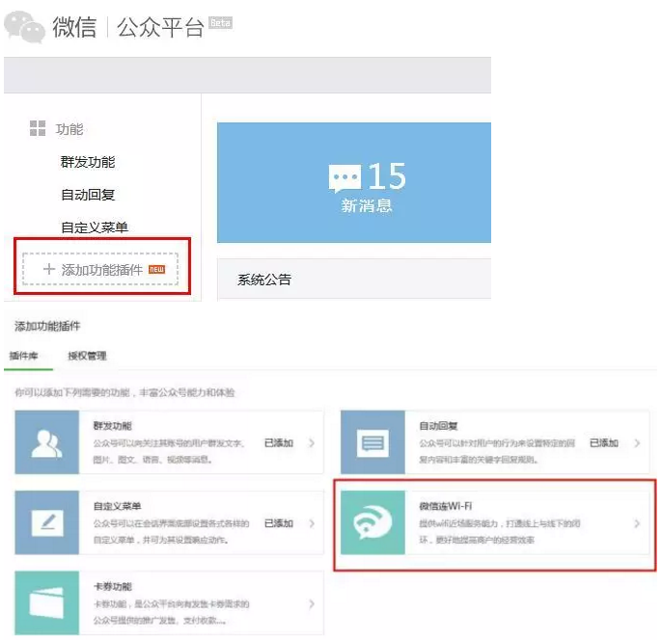This screenshot has height=640, width=662.
Task: Open 自定义菜单 in the sidebar
Action: point(95,227)
